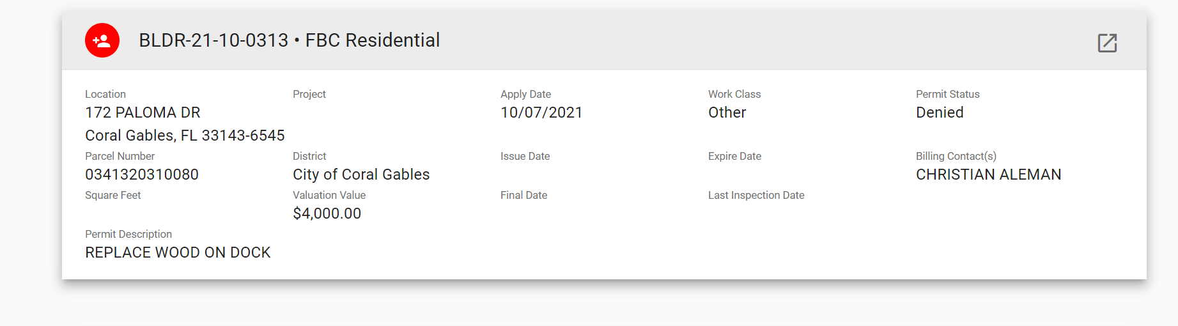Click the Square Feet label
Image resolution: width=1178 pixels, height=326 pixels.
(112, 195)
